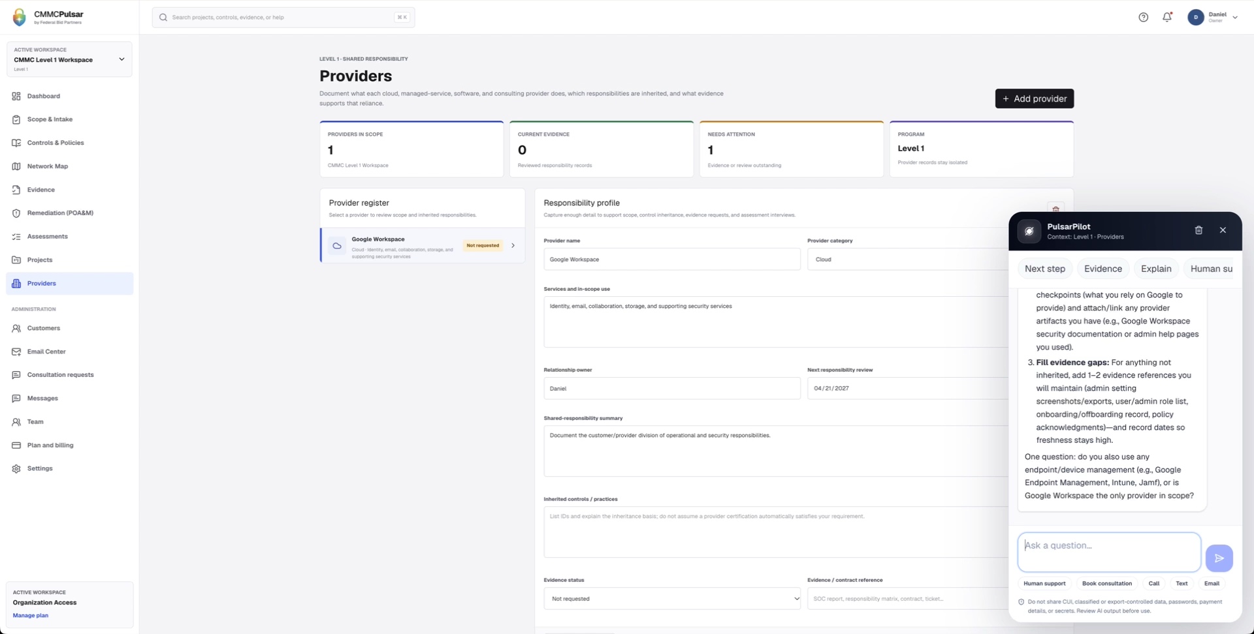The width and height of the screenshot is (1254, 634).
Task: Click the Call chip in PulsarPilot
Action: click(1153, 584)
